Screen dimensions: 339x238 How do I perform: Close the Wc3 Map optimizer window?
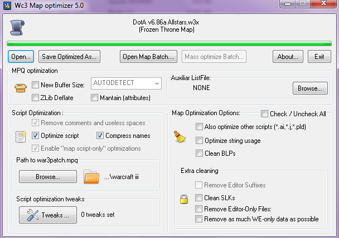pyautogui.click(x=323, y=4)
